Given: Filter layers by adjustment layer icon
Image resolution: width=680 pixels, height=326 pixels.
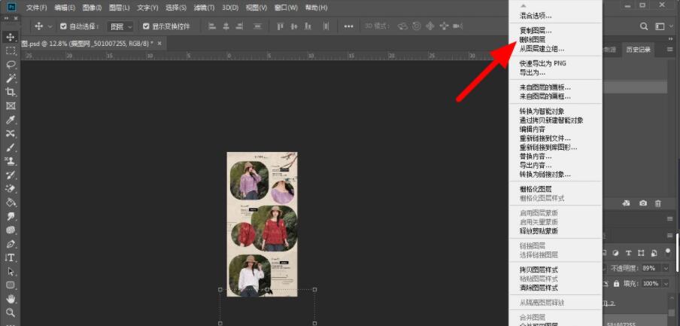Looking at the screenshot, I should coord(615,253).
